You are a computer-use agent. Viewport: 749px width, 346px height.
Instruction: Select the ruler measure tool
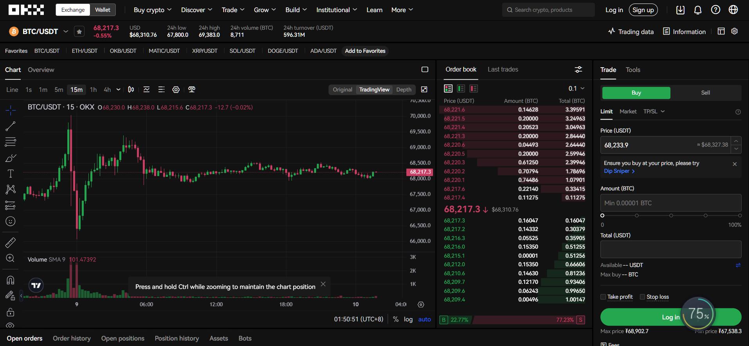coord(11,242)
